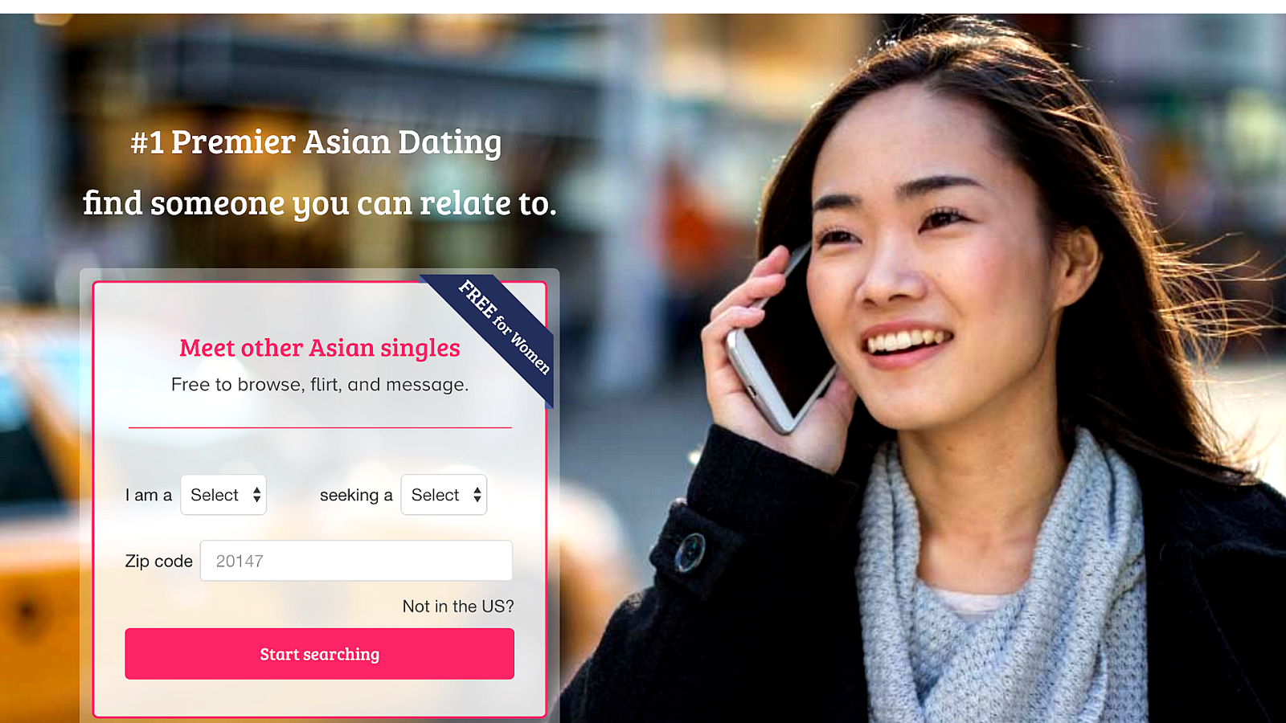Open the "I am a" Select dropdown

(223, 495)
